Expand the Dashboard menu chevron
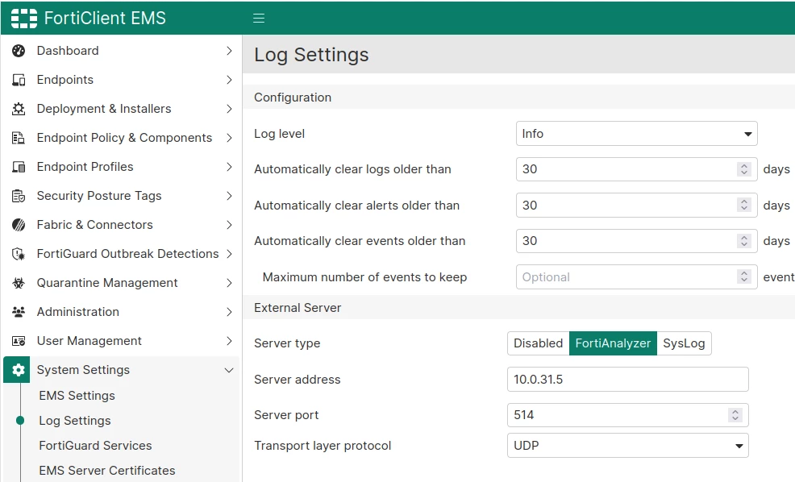795x482 pixels. (229, 51)
